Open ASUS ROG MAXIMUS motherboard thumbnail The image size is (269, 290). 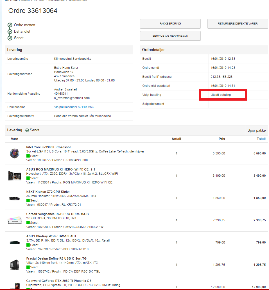[15, 176]
